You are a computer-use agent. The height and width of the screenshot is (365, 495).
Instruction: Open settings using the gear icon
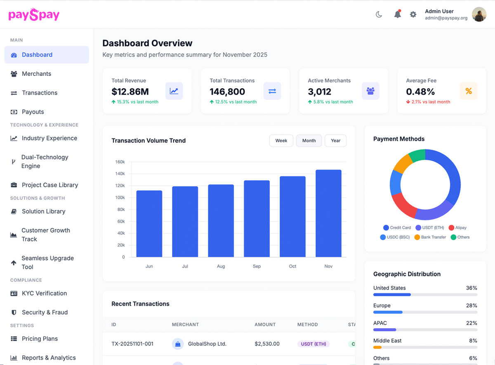(413, 14)
